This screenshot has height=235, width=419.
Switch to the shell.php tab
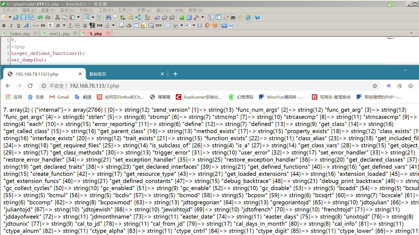click(59, 33)
